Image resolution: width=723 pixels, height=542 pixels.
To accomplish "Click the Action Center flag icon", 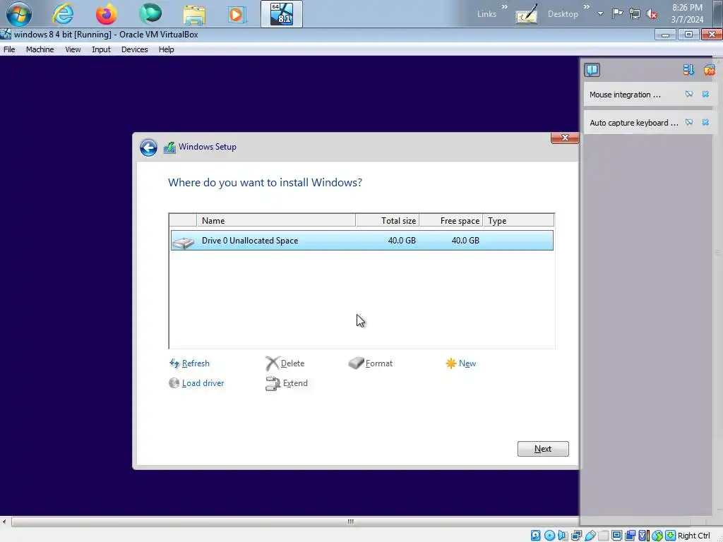I will [x=617, y=14].
